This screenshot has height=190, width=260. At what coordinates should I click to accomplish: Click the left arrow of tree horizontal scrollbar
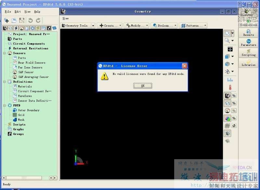(x=4, y=178)
